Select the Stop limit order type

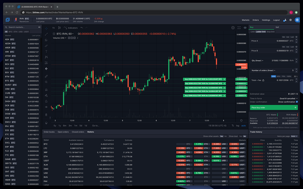click(270, 32)
